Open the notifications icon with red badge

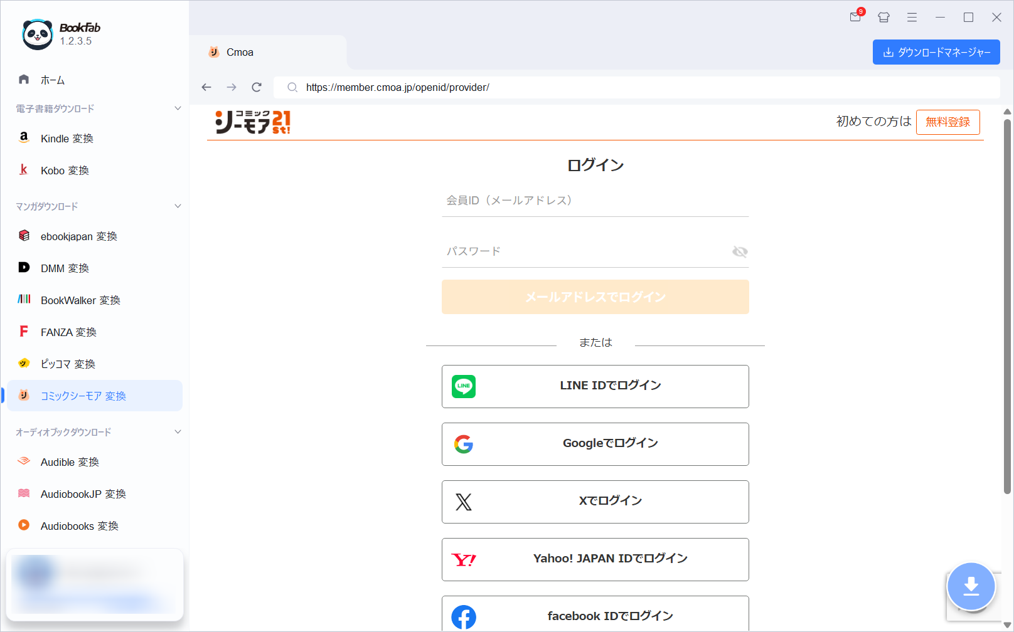[x=857, y=16]
